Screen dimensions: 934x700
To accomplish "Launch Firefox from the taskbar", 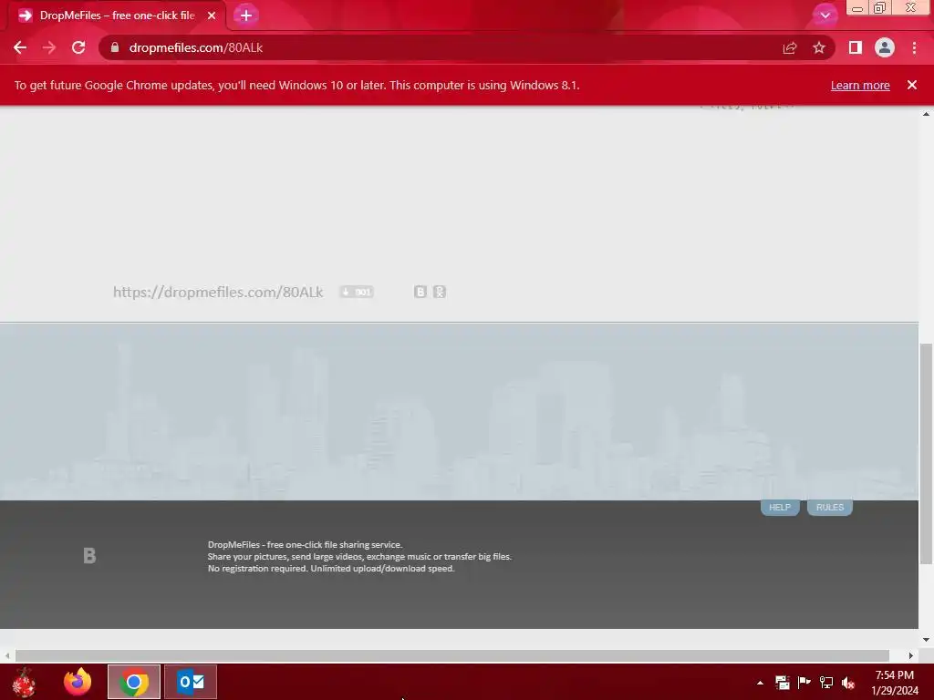I will [78, 682].
